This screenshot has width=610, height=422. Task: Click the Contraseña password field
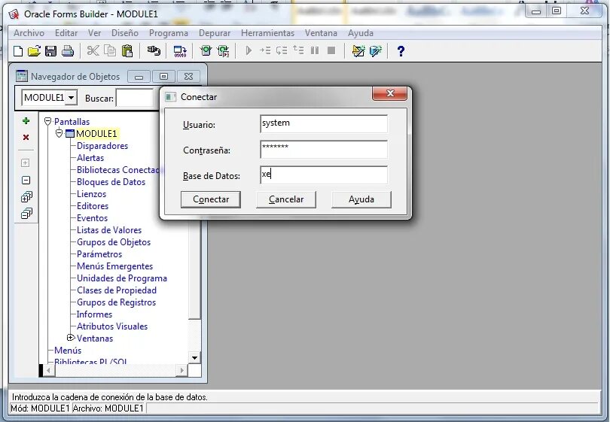tap(324, 150)
